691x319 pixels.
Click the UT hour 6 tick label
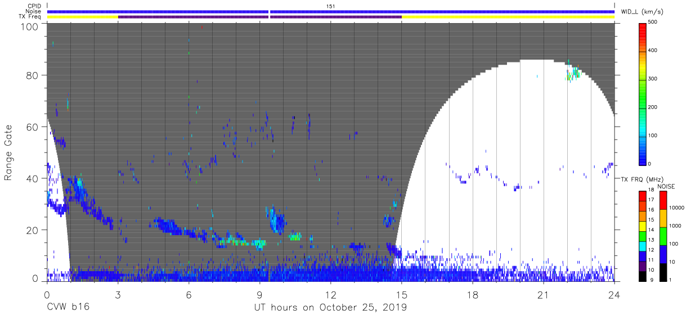pos(189,294)
